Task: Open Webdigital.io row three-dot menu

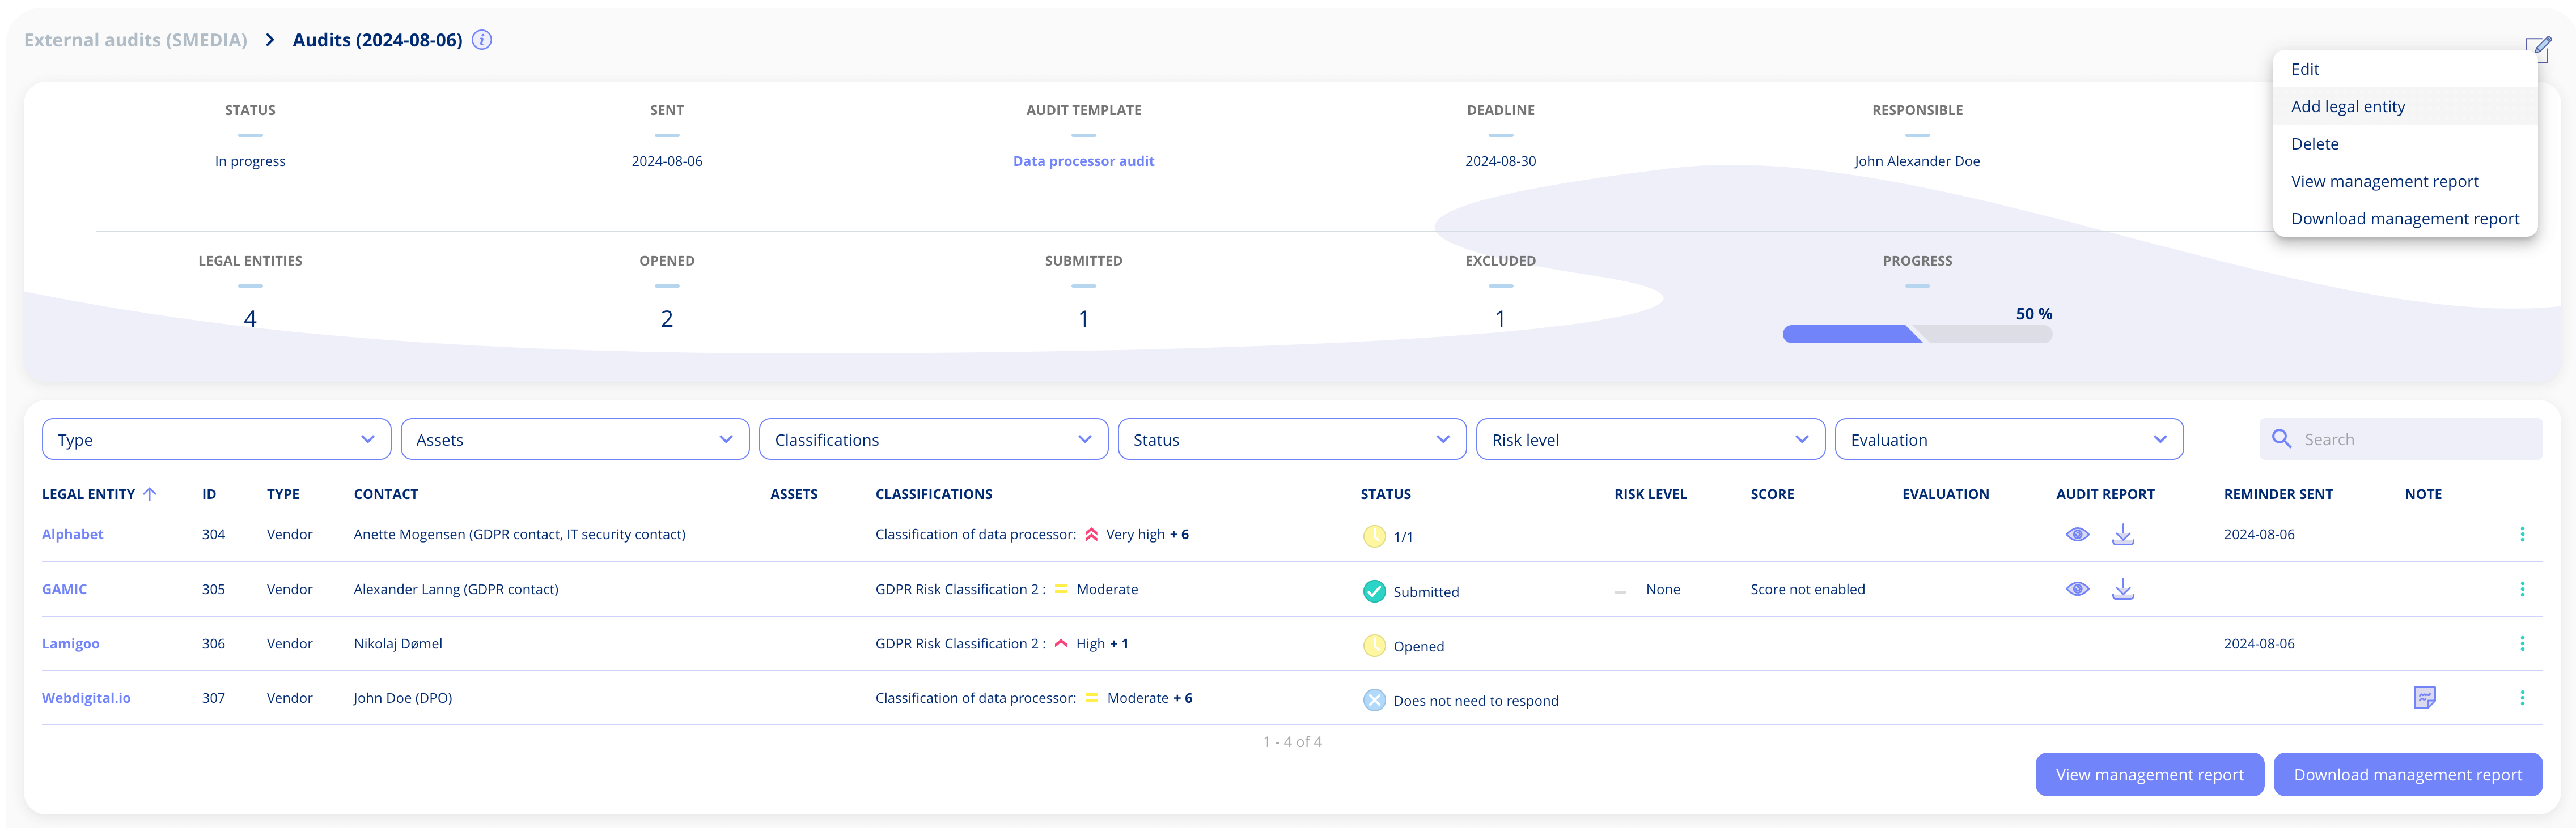Action: pyautogui.click(x=2521, y=698)
